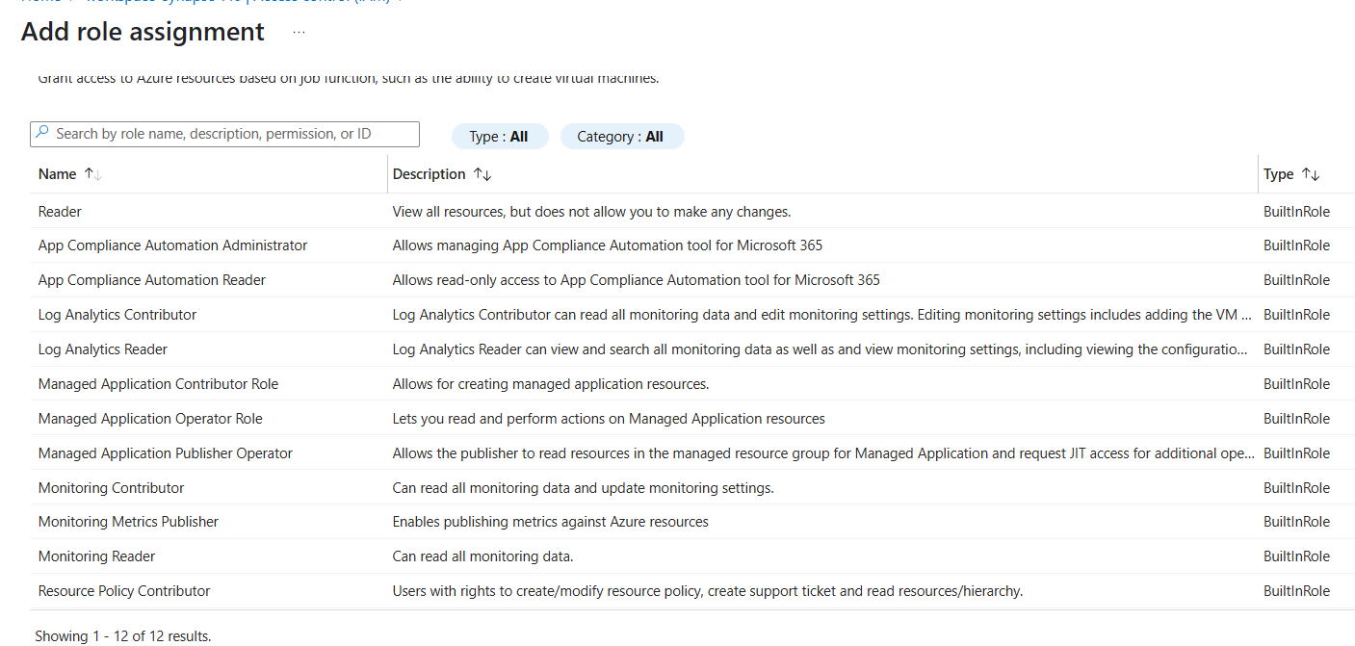Screen dimensions: 1355x646
Task: Click description 'Can read all monitoring data and update'
Action: point(584,488)
